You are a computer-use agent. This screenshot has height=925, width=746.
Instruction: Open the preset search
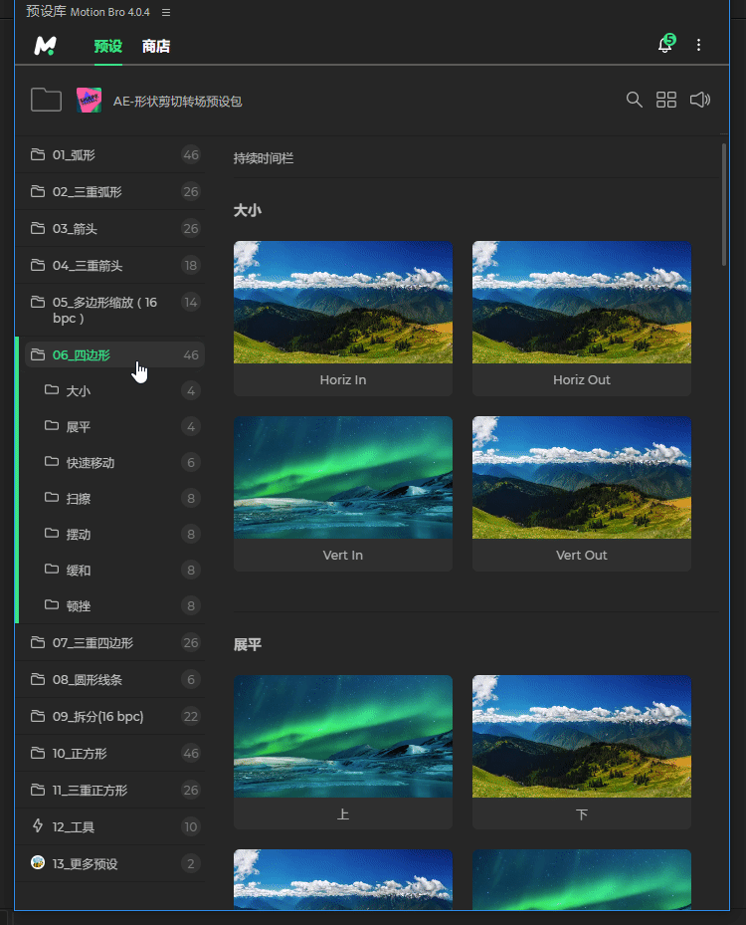coord(634,100)
